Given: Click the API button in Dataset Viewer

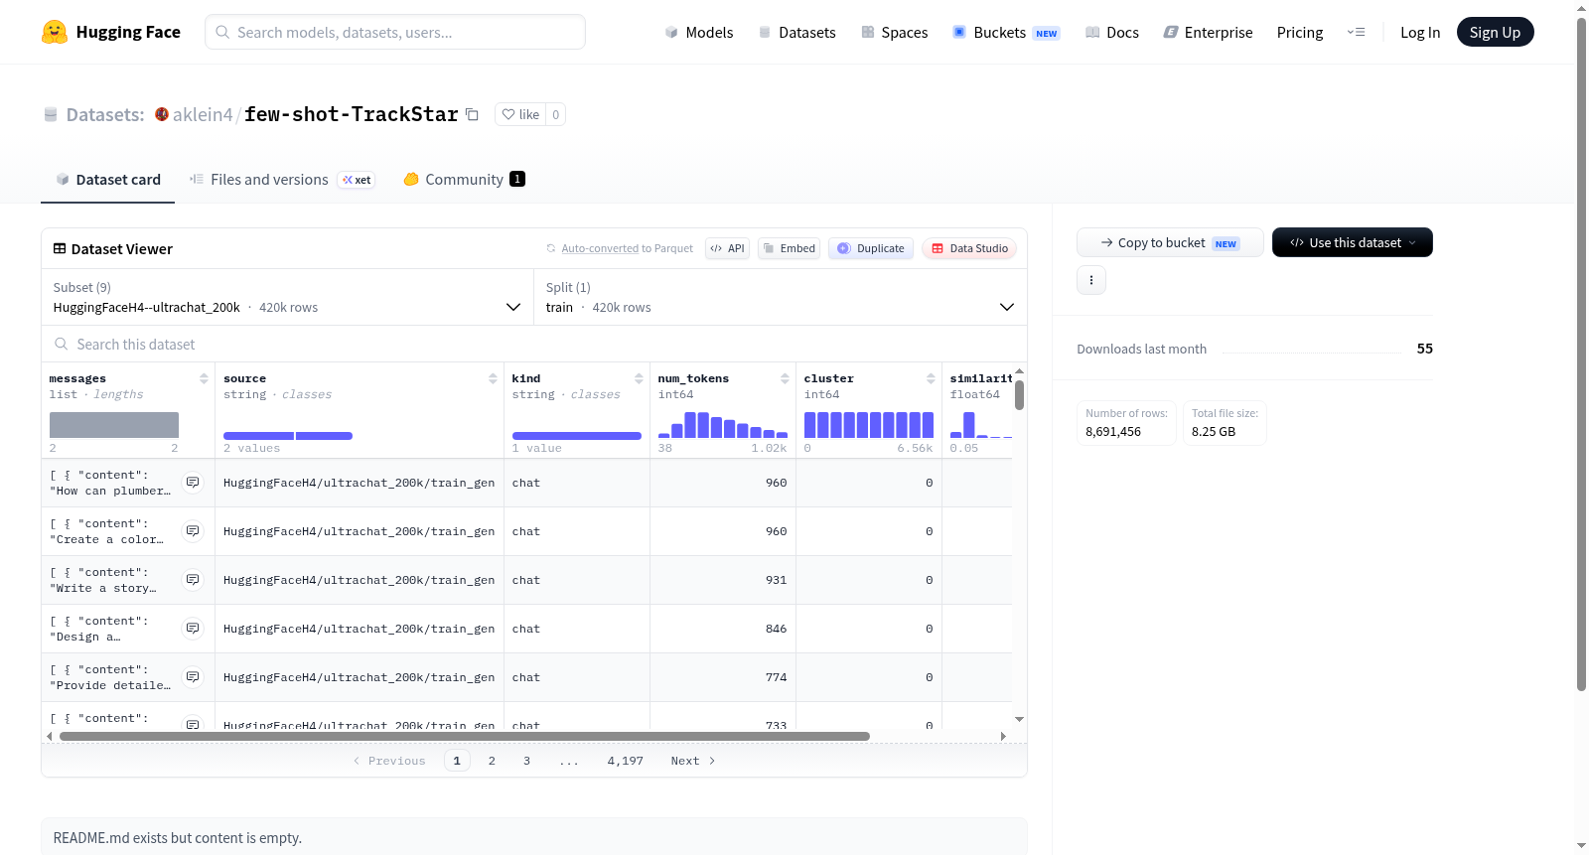Looking at the screenshot, I should click(x=728, y=248).
